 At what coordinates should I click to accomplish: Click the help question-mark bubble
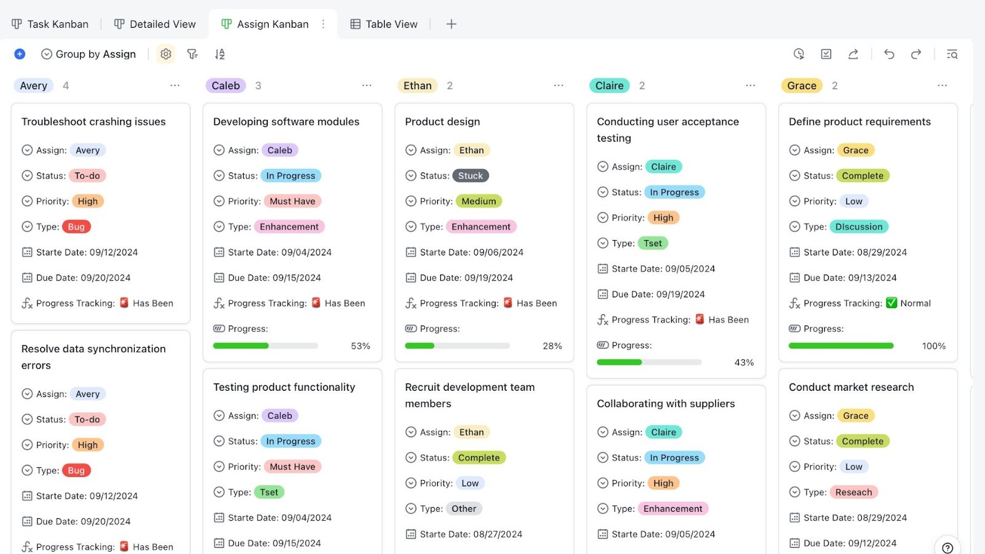click(x=946, y=547)
